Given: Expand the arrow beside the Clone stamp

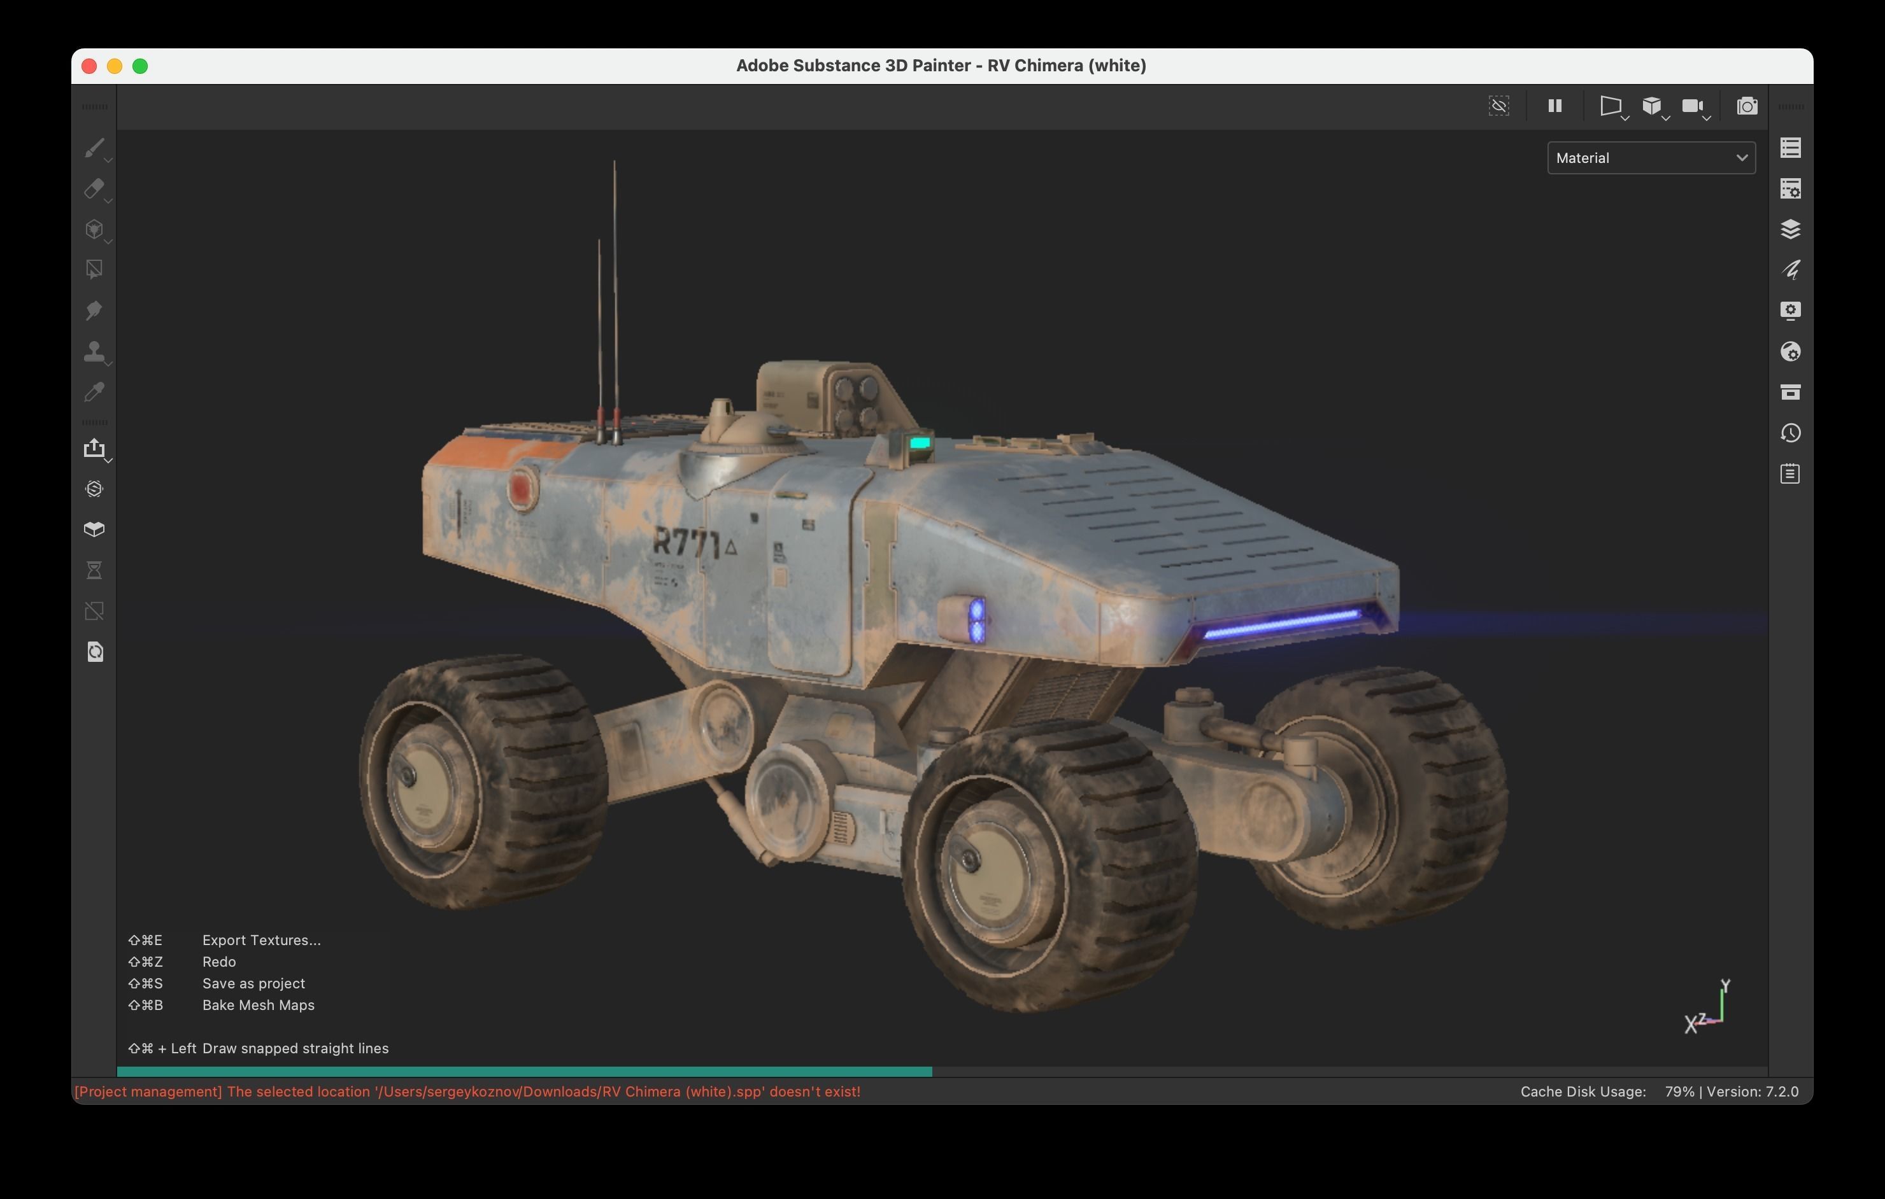Looking at the screenshot, I should point(109,363).
